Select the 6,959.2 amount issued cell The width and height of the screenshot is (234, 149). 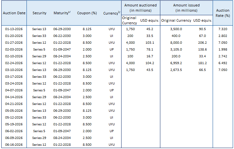[175, 63]
